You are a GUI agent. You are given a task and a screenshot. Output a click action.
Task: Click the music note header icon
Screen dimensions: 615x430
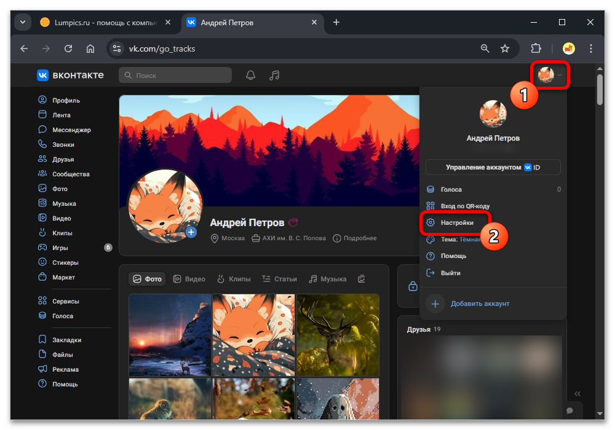pyautogui.click(x=274, y=75)
